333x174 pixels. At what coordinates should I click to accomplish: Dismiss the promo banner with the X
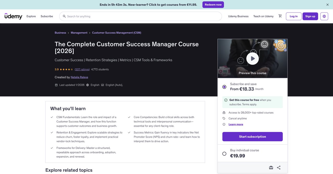tap(328, 5)
